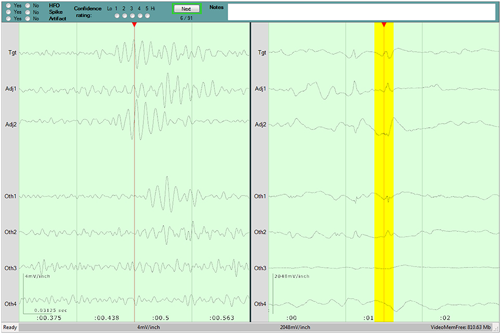Click the Oth1 channel label in right panel
This screenshot has width=501, height=334.
tap(260, 196)
